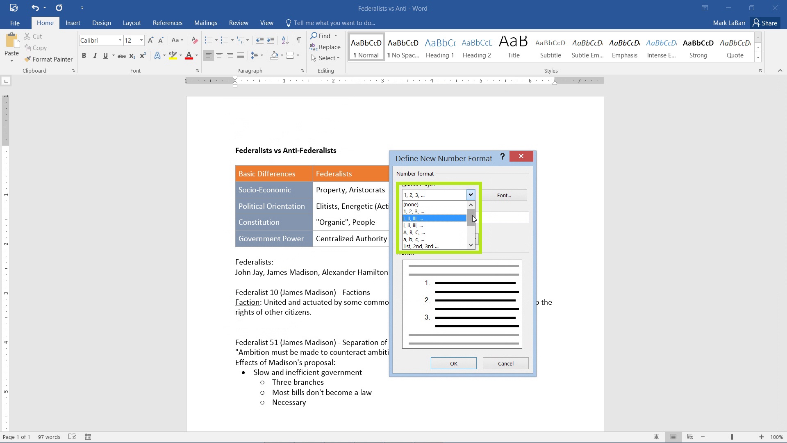Click the Underline formatting icon
The width and height of the screenshot is (787, 443).
(106, 56)
